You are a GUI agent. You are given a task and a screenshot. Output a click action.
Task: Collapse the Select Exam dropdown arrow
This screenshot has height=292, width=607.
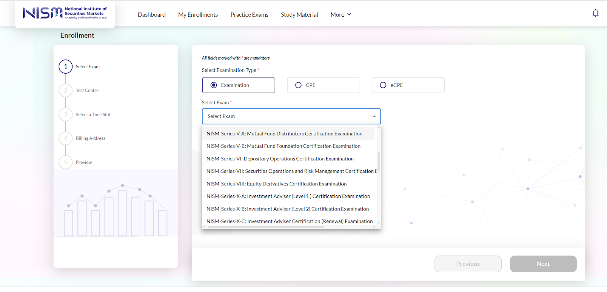[374, 116]
